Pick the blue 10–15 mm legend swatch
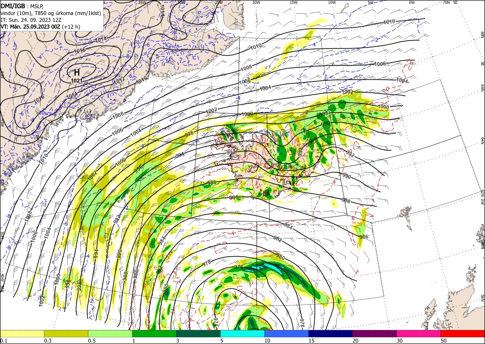The height and width of the screenshot is (344, 485). point(287,333)
